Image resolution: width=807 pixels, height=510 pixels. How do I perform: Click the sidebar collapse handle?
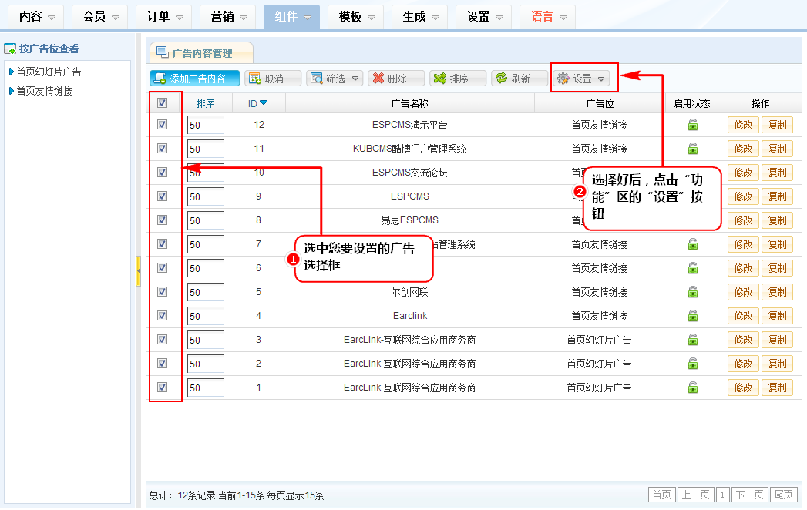click(x=138, y=271)
